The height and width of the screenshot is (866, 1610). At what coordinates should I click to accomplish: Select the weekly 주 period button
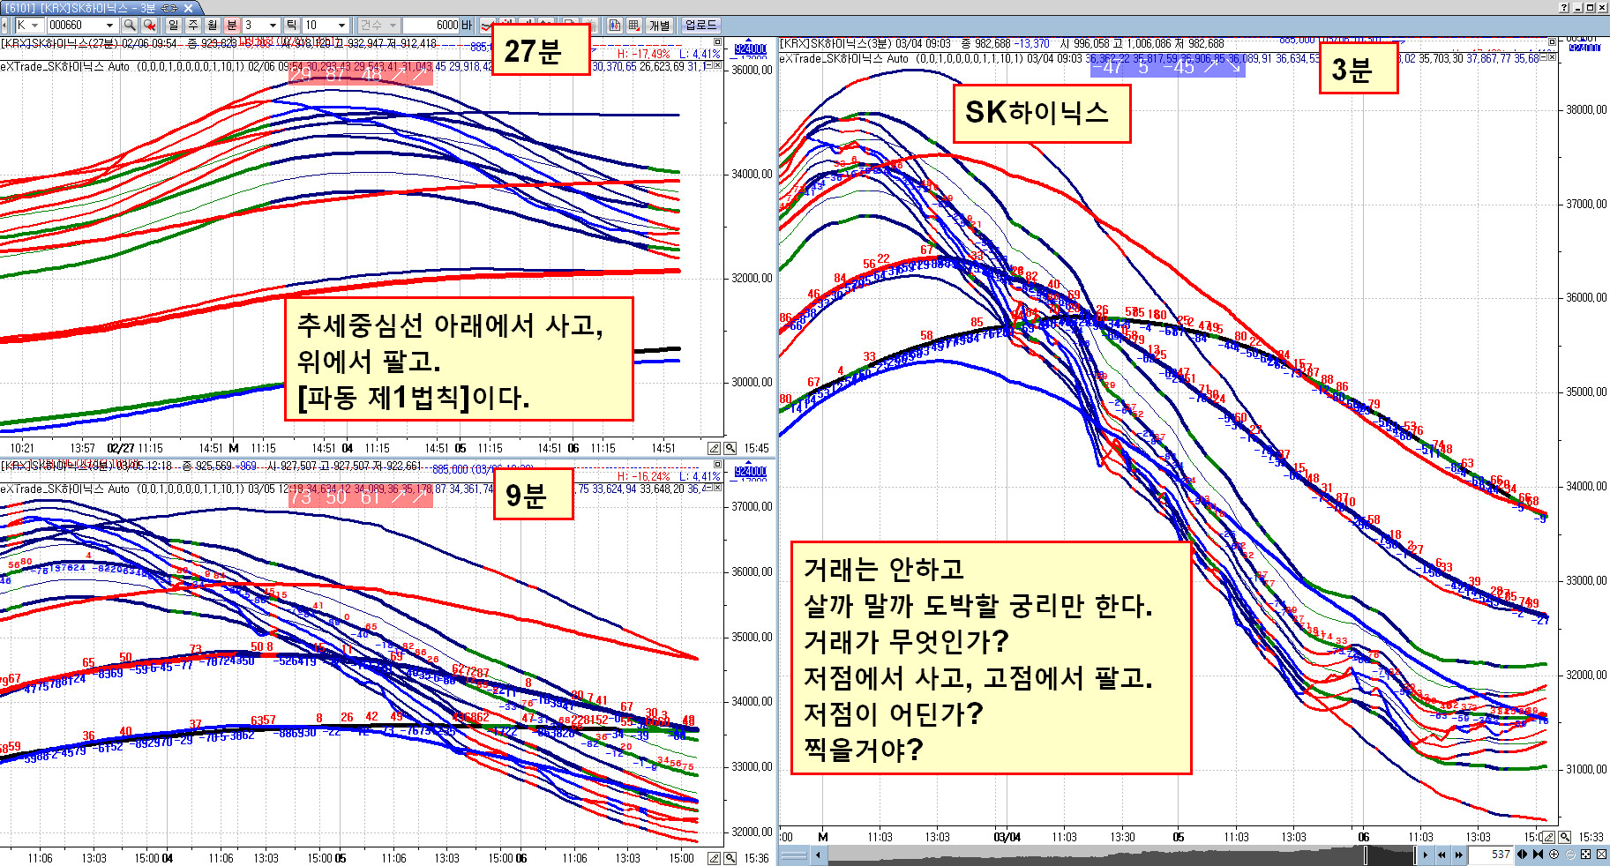pos(193,25)
